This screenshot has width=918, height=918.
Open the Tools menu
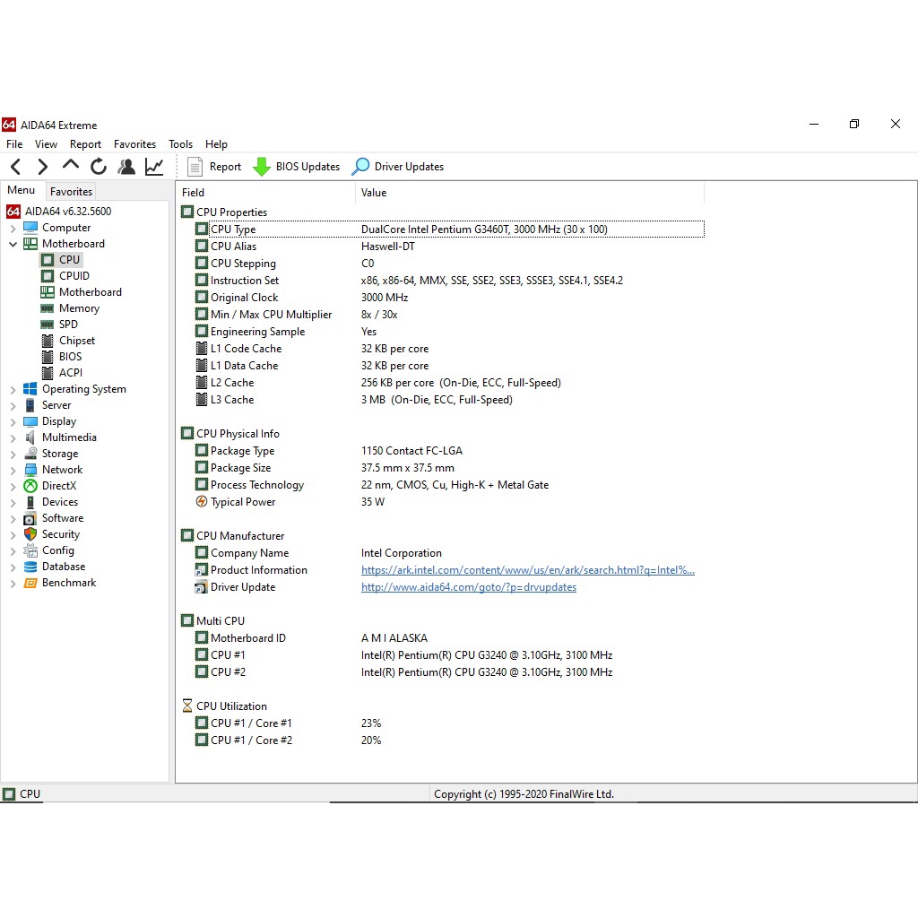tap(180, 144)
